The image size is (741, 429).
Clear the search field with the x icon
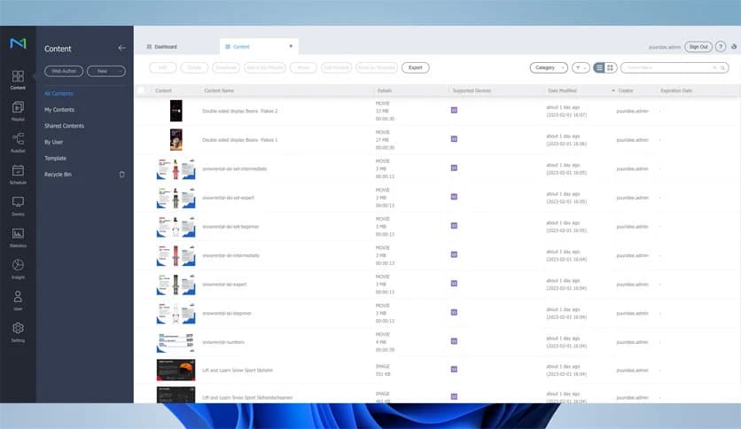(714, 68)
